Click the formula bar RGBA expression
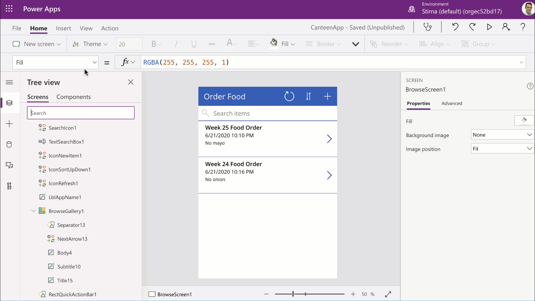Image resolution: width=535 pixels, height=301 pixels. coord(186,62)
